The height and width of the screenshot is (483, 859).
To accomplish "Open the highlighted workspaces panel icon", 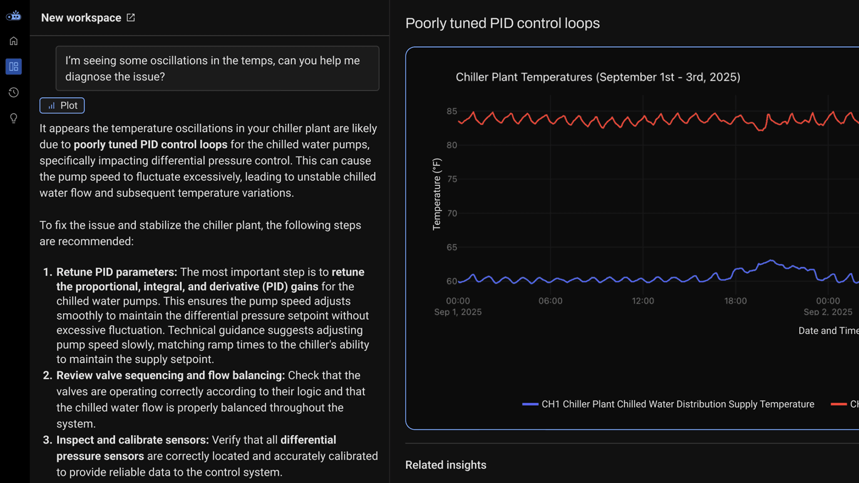I will (13, 66).
